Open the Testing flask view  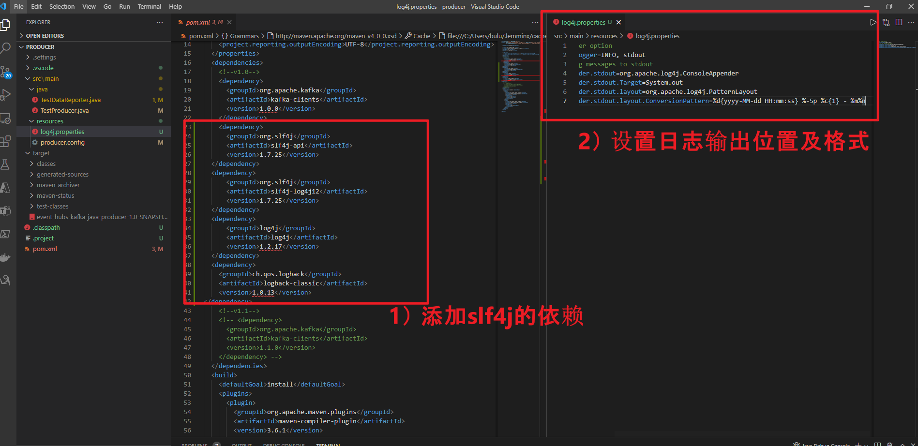point(5,164)
